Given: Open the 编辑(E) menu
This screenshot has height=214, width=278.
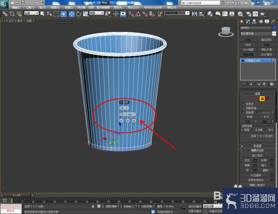Looking at the screenshot, I should point(16,8).
